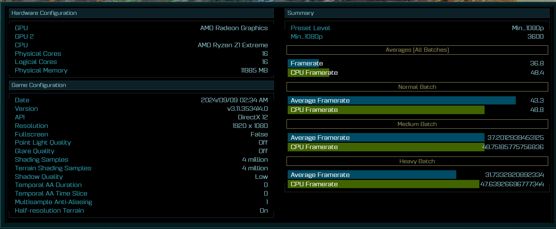Click the Resolution 1920 x 1080 value

(250, 126)
